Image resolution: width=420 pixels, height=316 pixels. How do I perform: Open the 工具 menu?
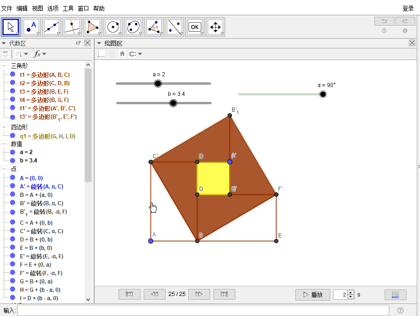[x=68, y=8]
